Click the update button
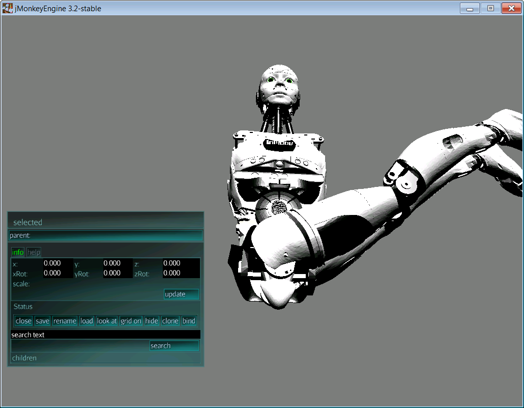The image size is (524, 408). click(181, 294)
